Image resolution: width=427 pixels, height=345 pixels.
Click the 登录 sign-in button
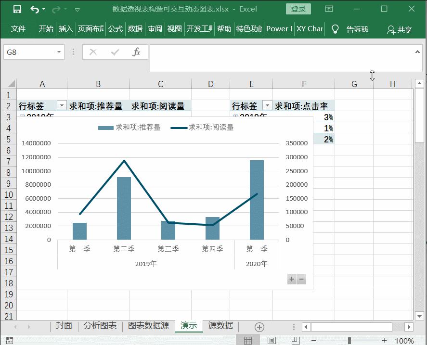pos(299,9)
